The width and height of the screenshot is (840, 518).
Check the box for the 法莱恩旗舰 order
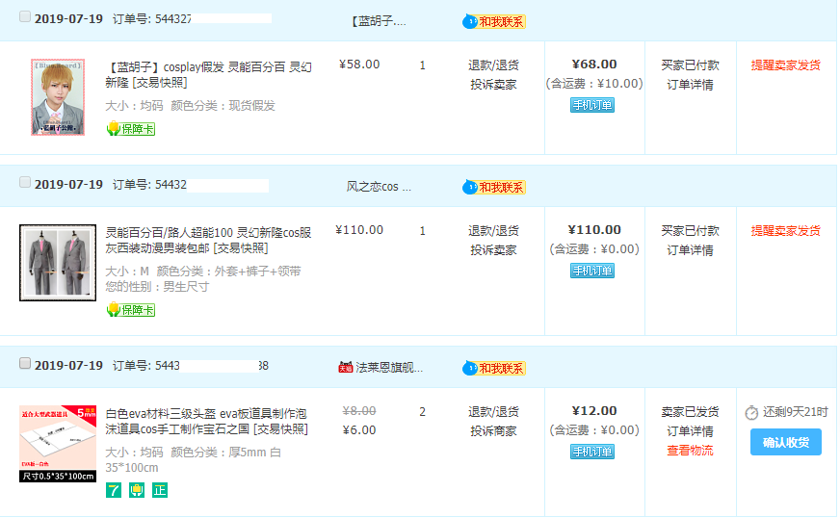click(x=25, y=364)
